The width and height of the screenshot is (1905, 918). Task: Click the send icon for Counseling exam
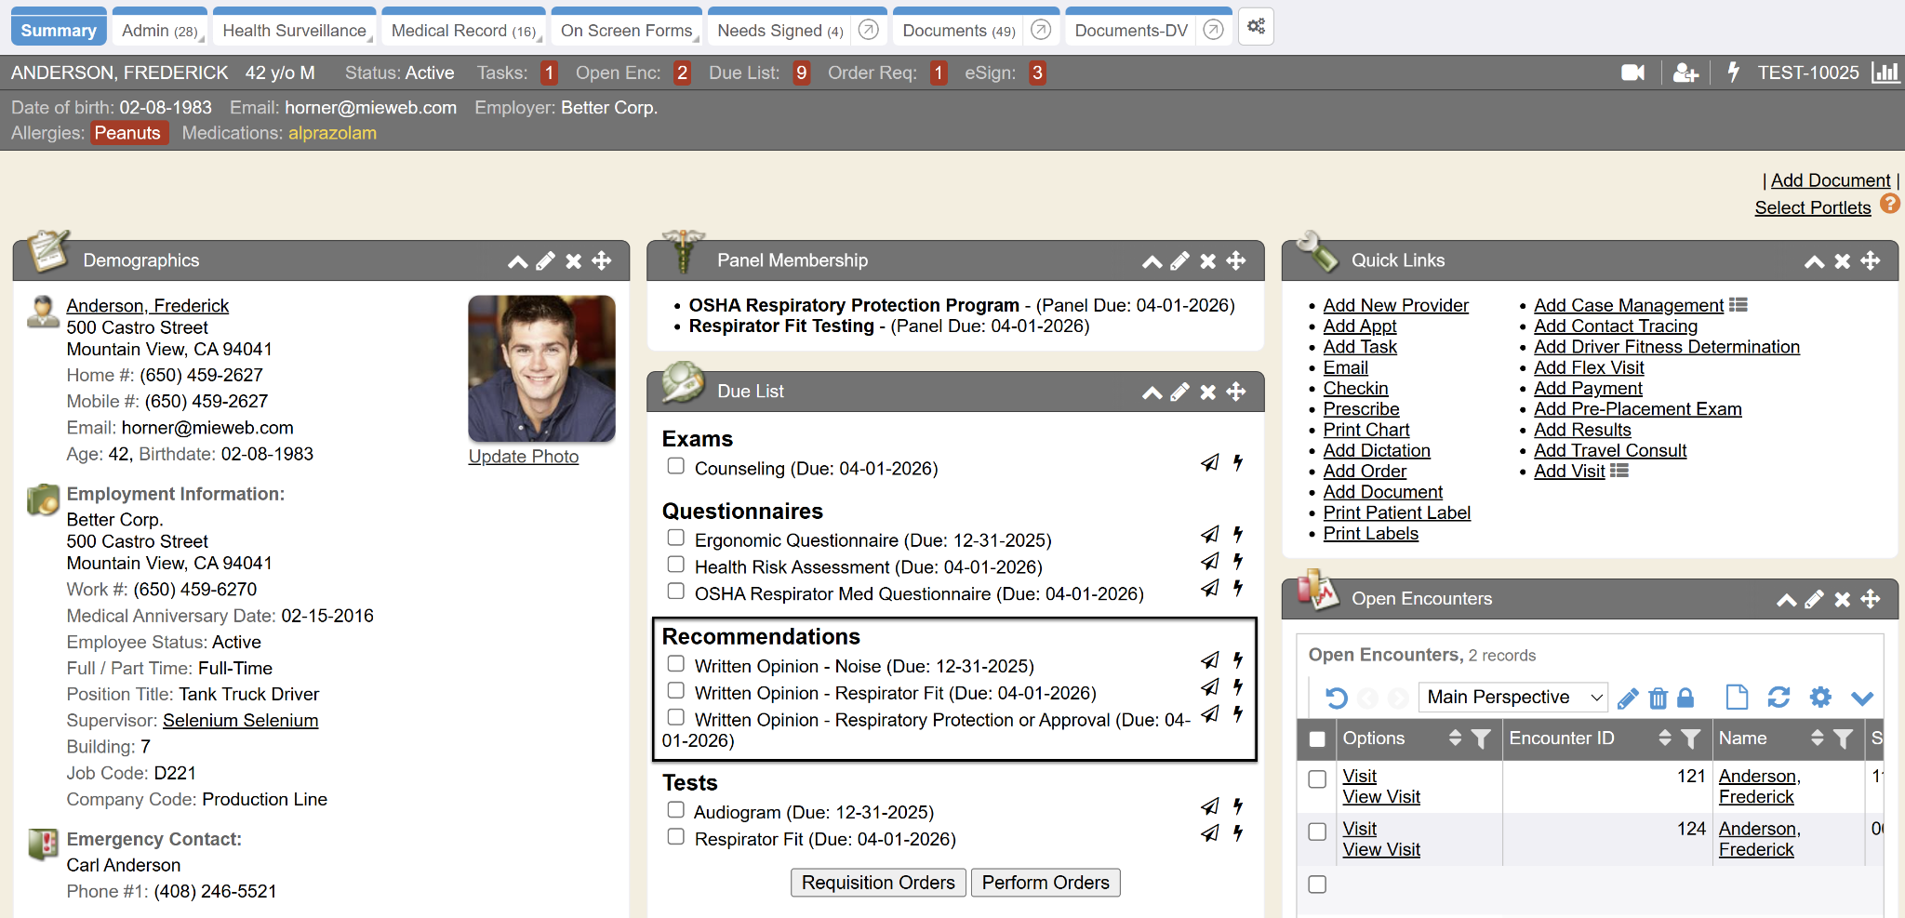point(1209,462)
